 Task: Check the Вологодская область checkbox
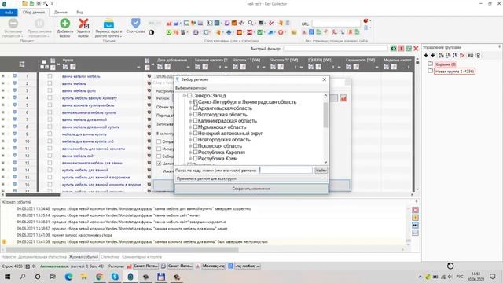(x=196, y=114)
